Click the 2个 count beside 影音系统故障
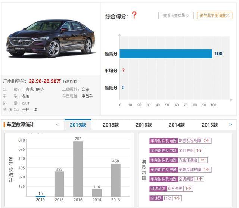239x208 pixels. (207, 141)
